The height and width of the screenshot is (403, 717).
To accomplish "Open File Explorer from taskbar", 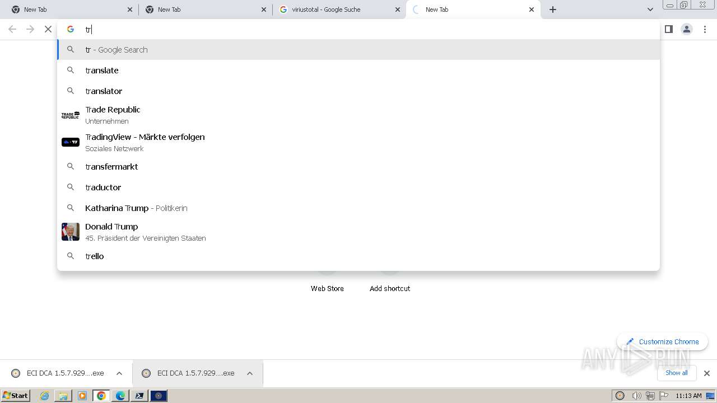I will [63, 396].
